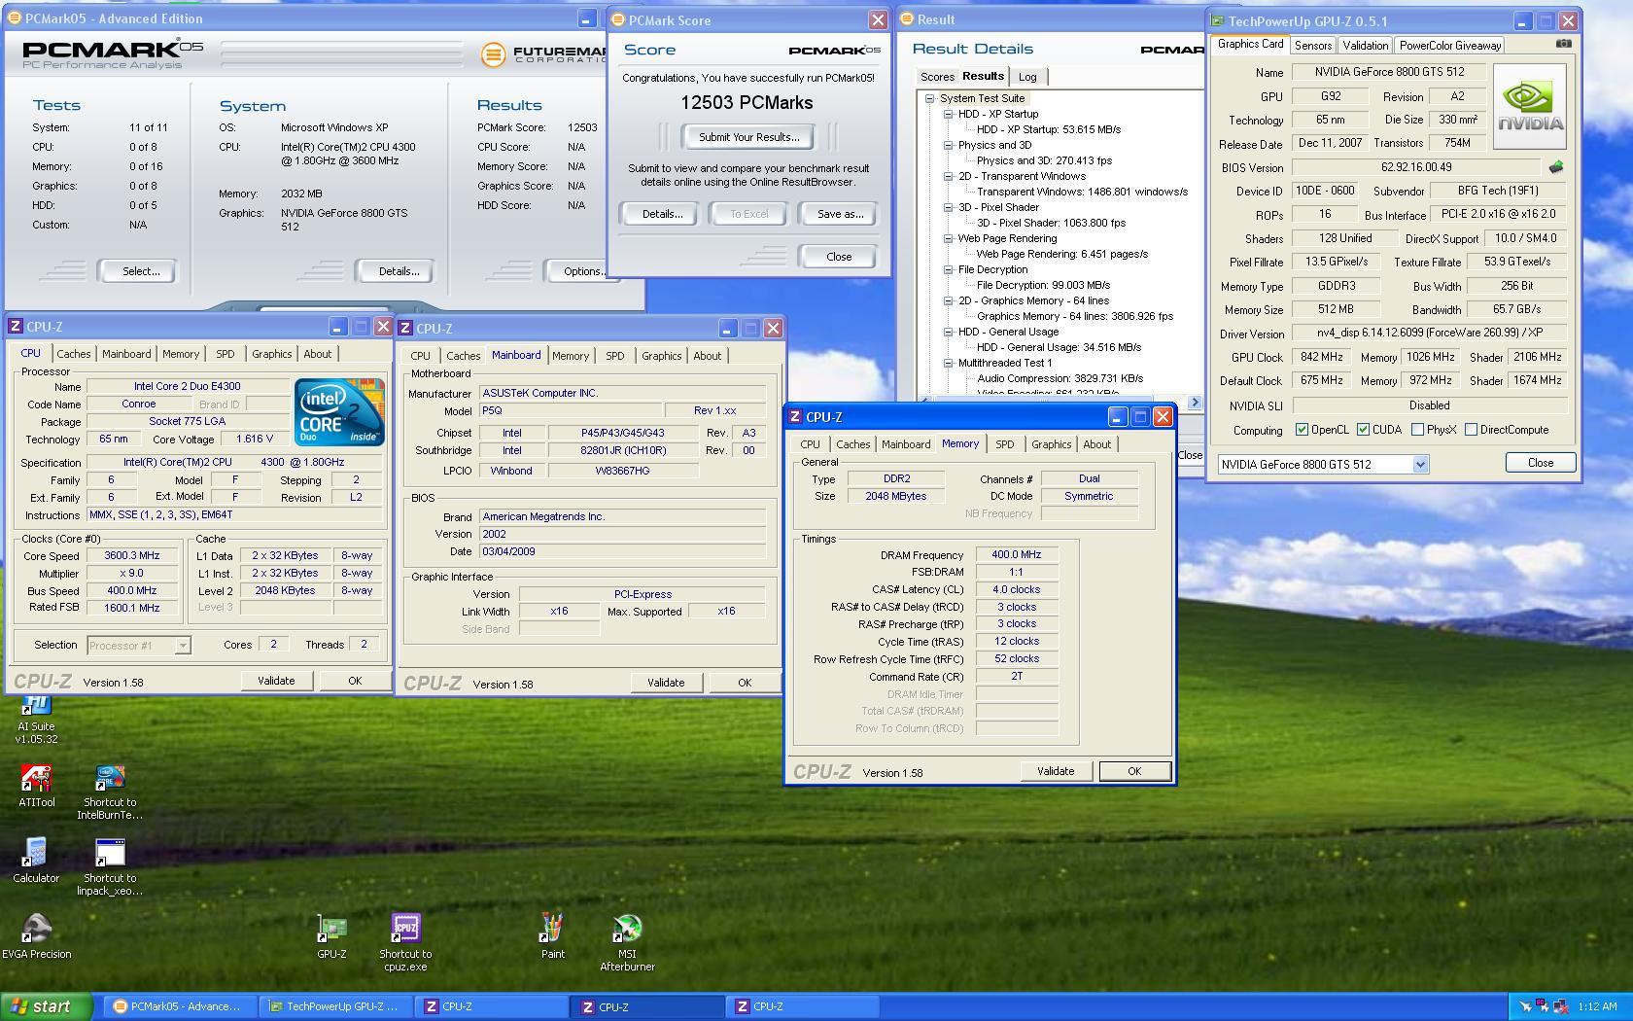Select SPD tab in CPU-Z Memory window
1633x1021 pixels.
(x=1004, y=444)
